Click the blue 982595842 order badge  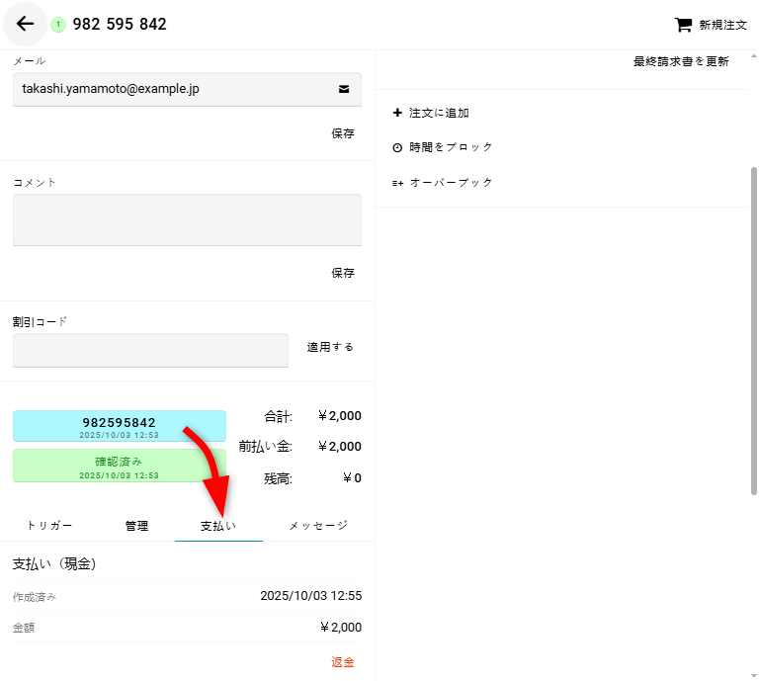pyautogui.click(x=119, y=426)
